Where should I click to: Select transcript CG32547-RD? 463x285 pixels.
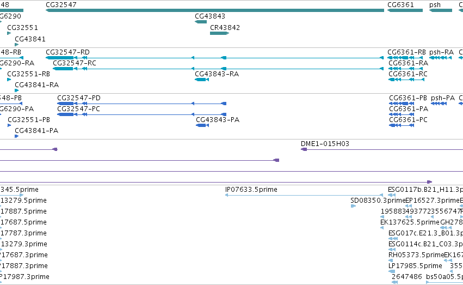tap(215, 58)
